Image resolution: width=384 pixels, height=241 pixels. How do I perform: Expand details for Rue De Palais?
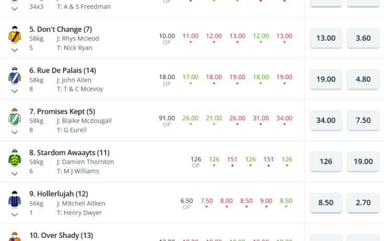point(15,91)
